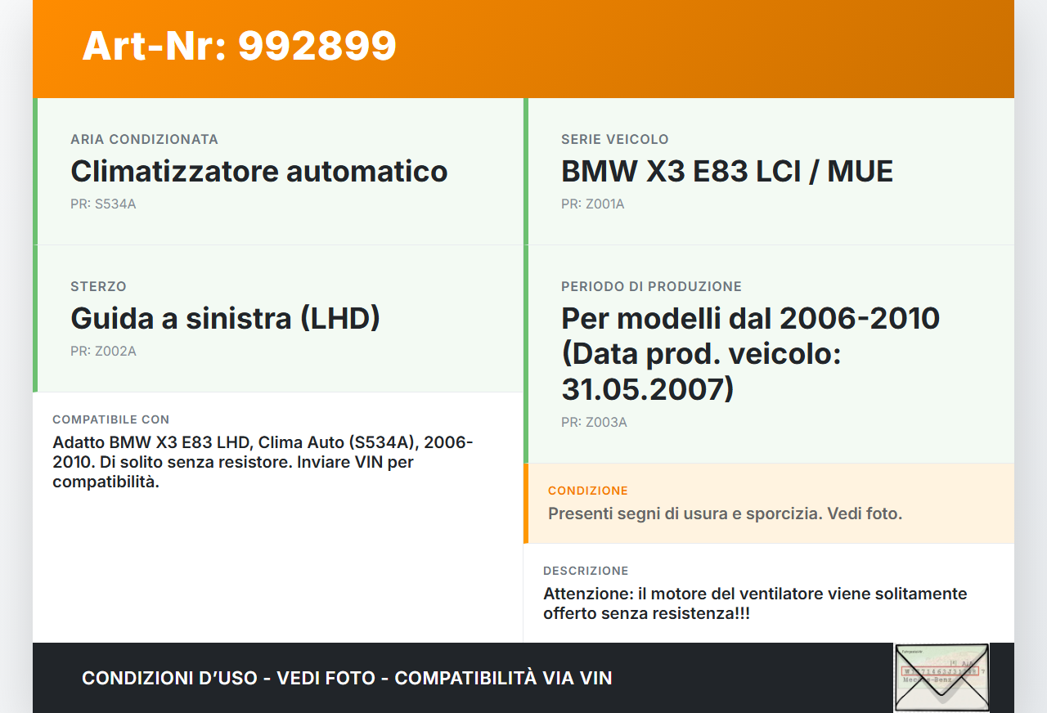Select 'BMW X3 E83 LCI / MUE' text
The image size is (1047, 713).
point(726,172)
